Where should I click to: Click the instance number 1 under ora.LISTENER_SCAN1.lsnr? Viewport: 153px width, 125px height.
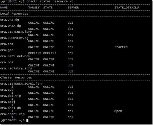click(12, 87)
